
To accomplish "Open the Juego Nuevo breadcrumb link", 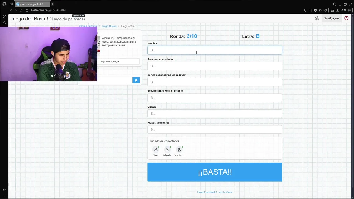I will click(109, 26).
